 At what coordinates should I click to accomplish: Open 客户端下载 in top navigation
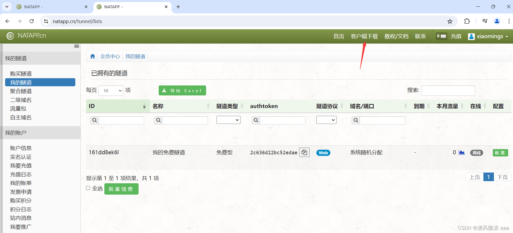tap(364, 36)
